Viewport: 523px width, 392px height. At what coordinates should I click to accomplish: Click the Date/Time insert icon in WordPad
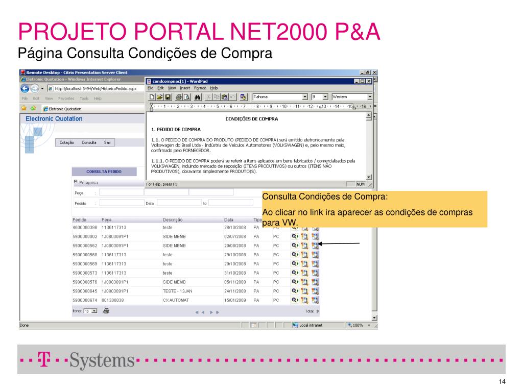244,97
